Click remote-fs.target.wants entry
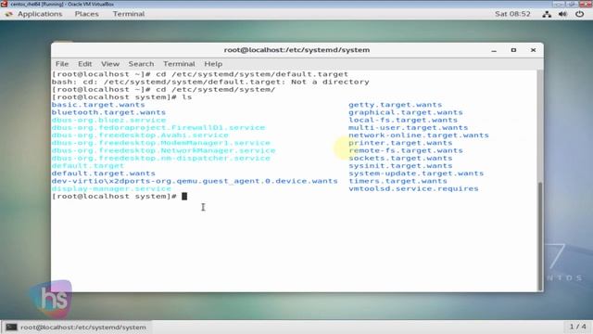 click(406, 150)
